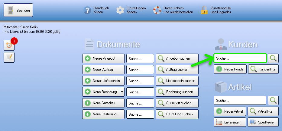Create a Neues Angebot
This screenshot has height=131, width=282.
click(x=103, y=58)
